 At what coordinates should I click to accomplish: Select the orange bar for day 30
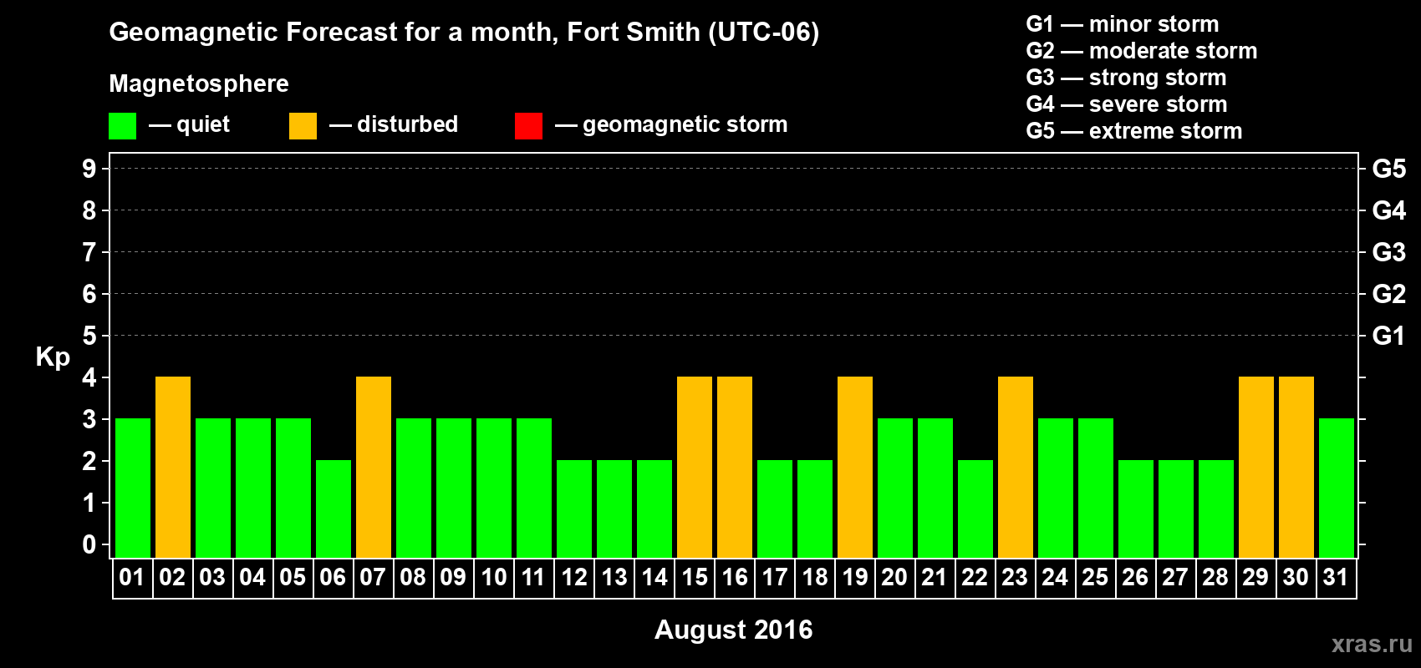[x=1296, y=468]
